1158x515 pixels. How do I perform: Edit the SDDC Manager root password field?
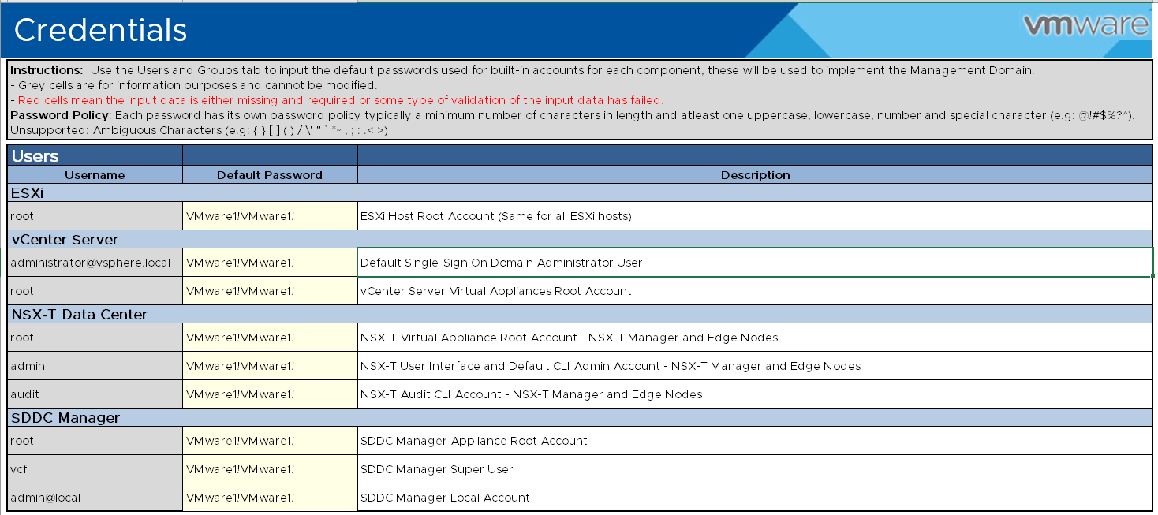[270, 441]
